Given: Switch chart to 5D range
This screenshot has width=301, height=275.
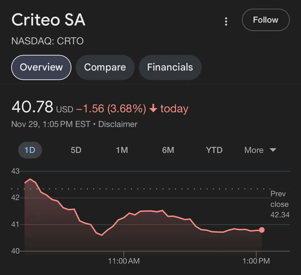Looking at the screenshot, I should click(x=76, y=150).
